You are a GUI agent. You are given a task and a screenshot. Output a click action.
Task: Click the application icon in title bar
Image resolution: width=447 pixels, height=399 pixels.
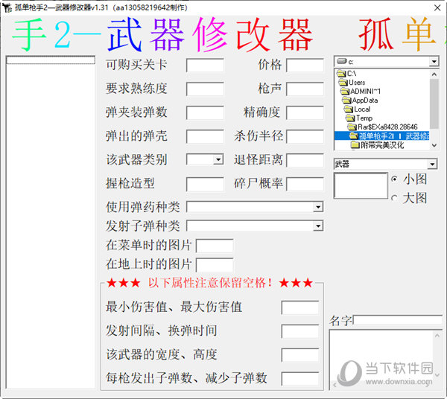coord(7,7)
